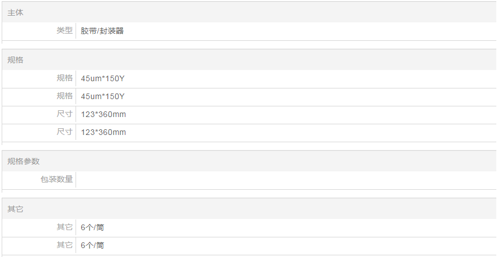Click the 胶带/封装器 value text
This screenshot has height=257, width=498.
(102, 31)
